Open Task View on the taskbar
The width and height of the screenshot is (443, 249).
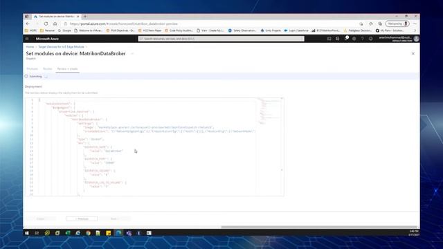pyautogui.click(x=37, y=233)
